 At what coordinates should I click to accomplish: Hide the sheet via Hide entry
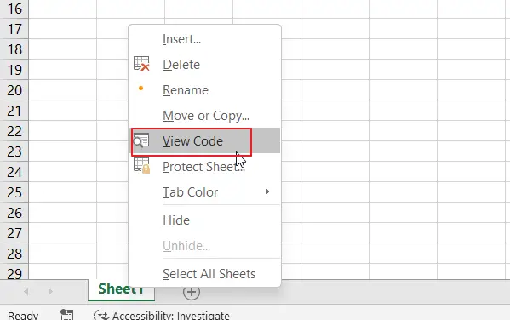[205, 220]
